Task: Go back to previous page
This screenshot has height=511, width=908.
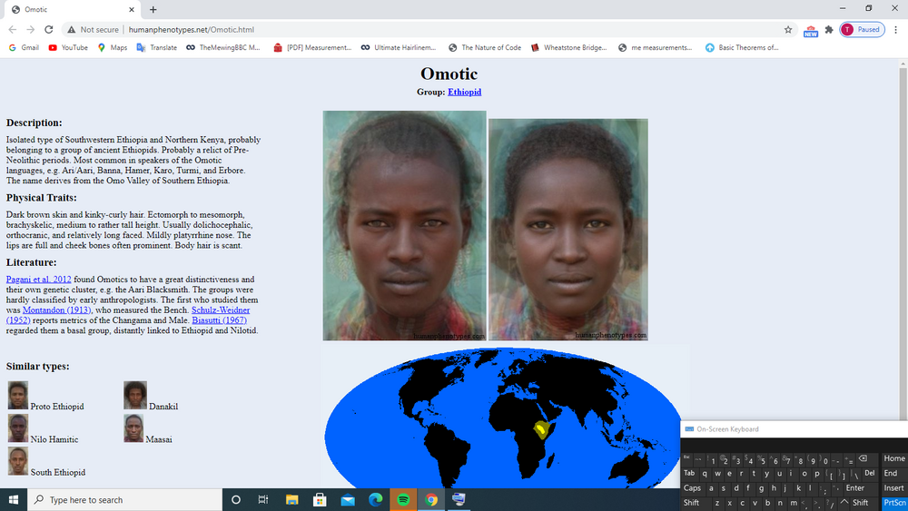Action: (x=13, y=30)
